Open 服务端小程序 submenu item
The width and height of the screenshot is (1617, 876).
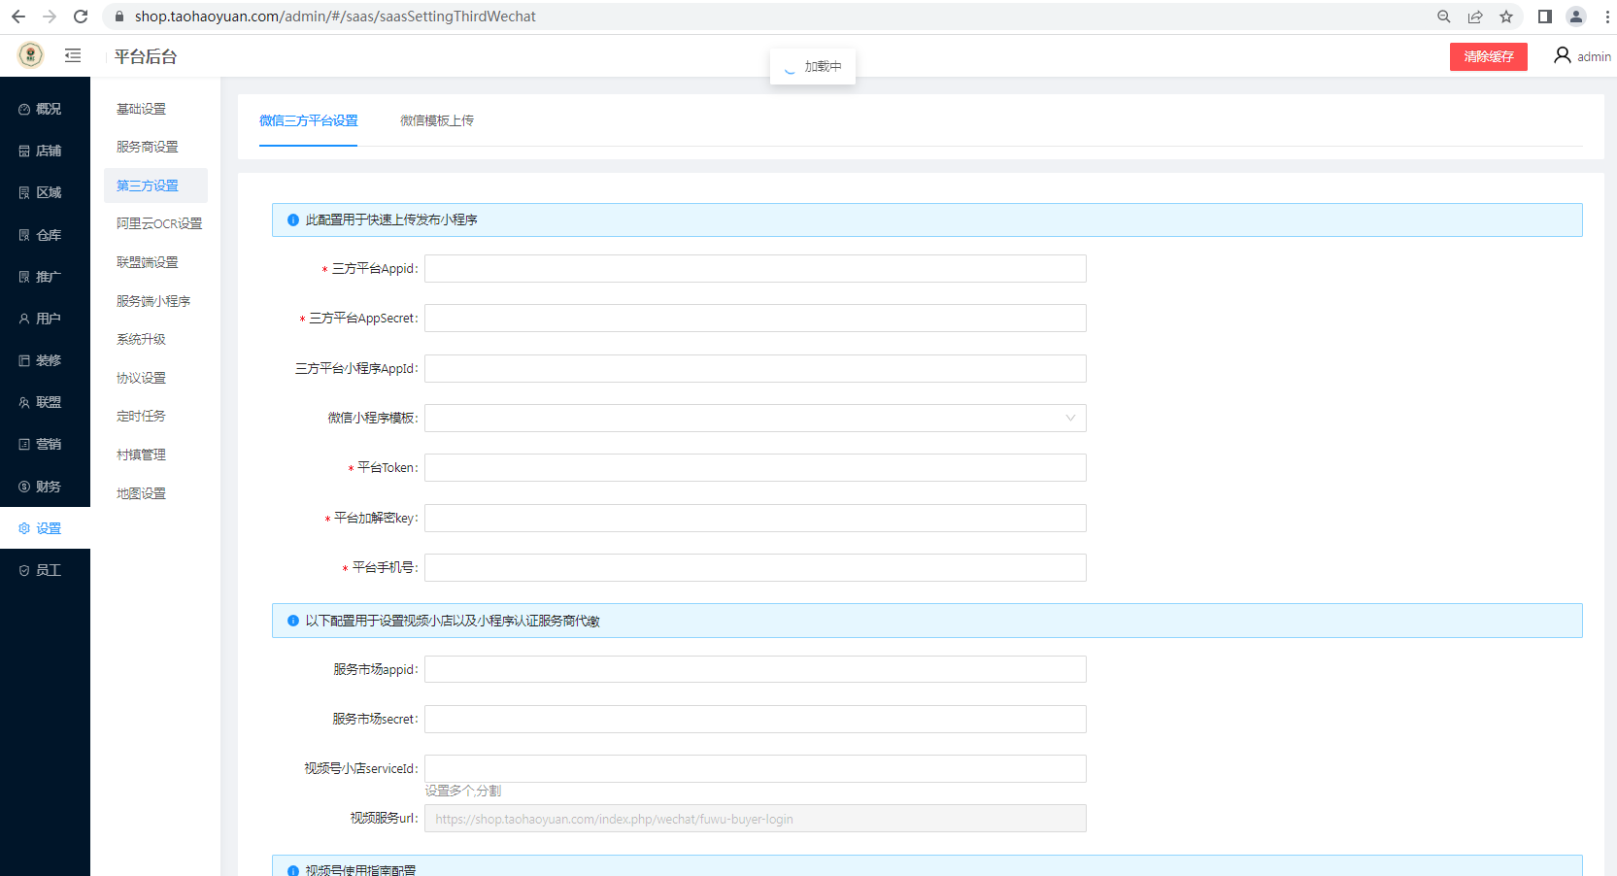point(155,301)
